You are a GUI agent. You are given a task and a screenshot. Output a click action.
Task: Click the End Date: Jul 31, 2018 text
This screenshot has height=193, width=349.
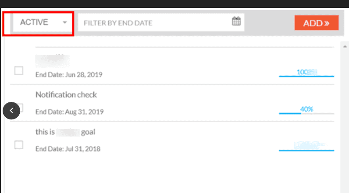tap(68, 149)
